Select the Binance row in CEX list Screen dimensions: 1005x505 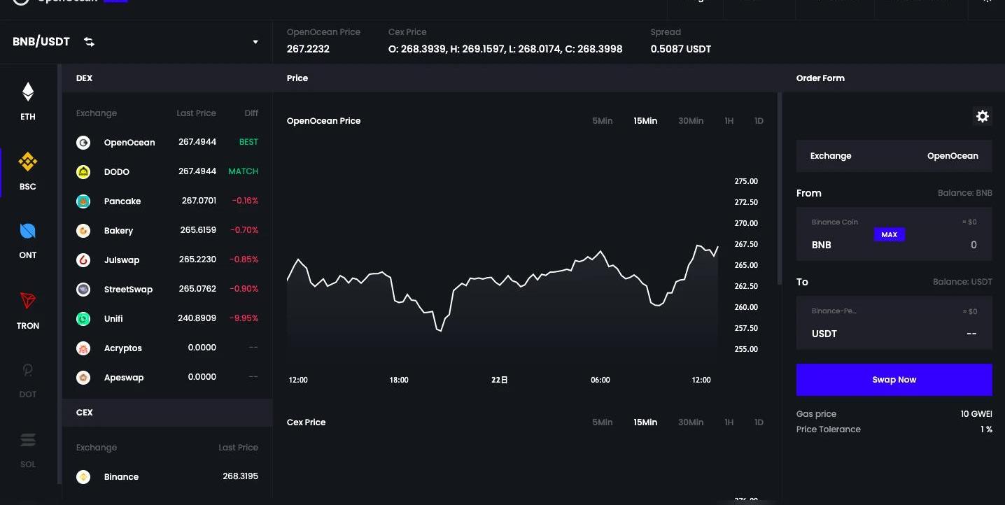167,477
